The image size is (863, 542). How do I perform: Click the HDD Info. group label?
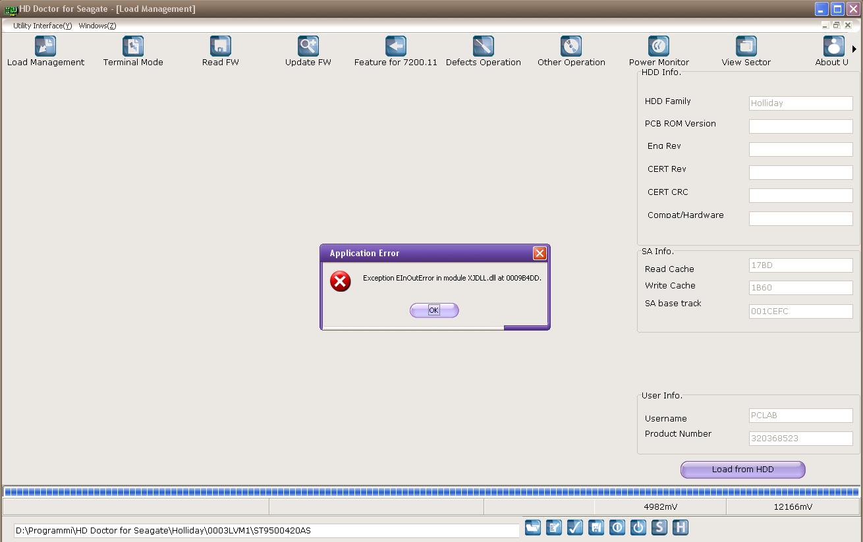pyautogui.click(x=661, y=72)
